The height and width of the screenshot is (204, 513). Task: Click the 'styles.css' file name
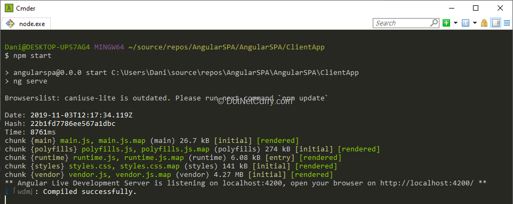pos(90,166)
